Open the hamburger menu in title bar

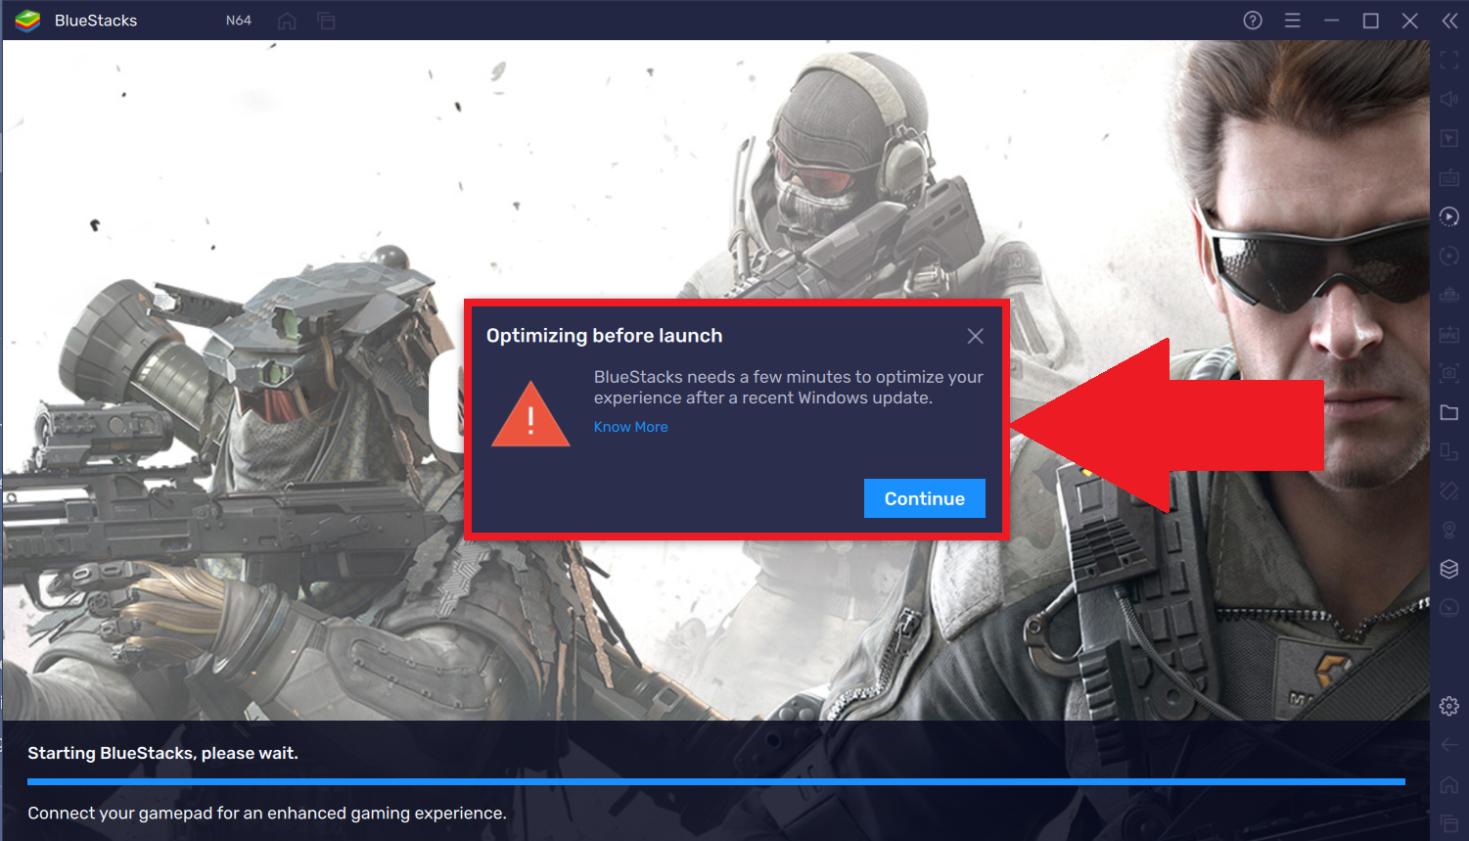click(1292, 21)
